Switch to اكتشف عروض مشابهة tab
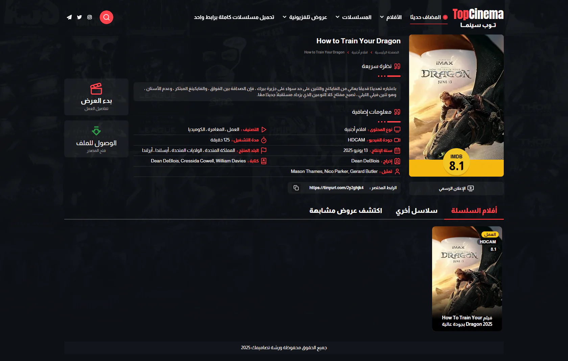568x361 pixels. point(346,211)
